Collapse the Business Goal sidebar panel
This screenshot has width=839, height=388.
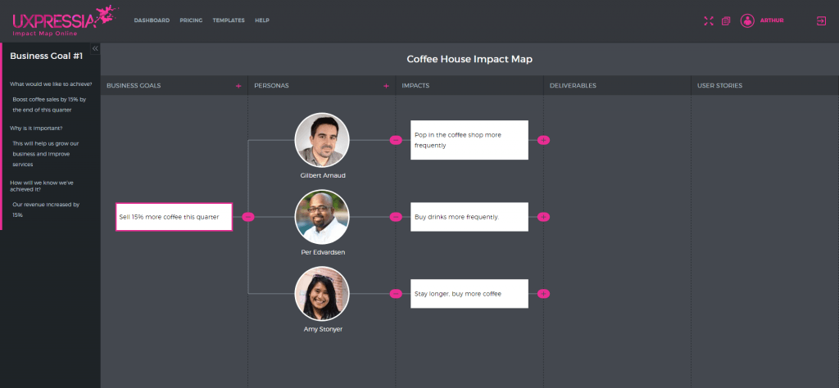[95, 48]
